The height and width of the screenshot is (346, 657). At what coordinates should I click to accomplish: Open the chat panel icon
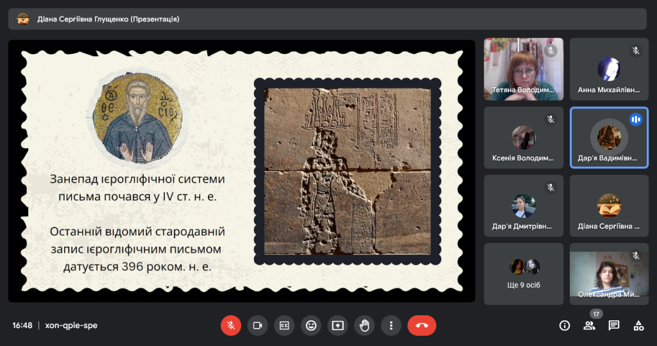pyautogui.click(x=614, y=325)
